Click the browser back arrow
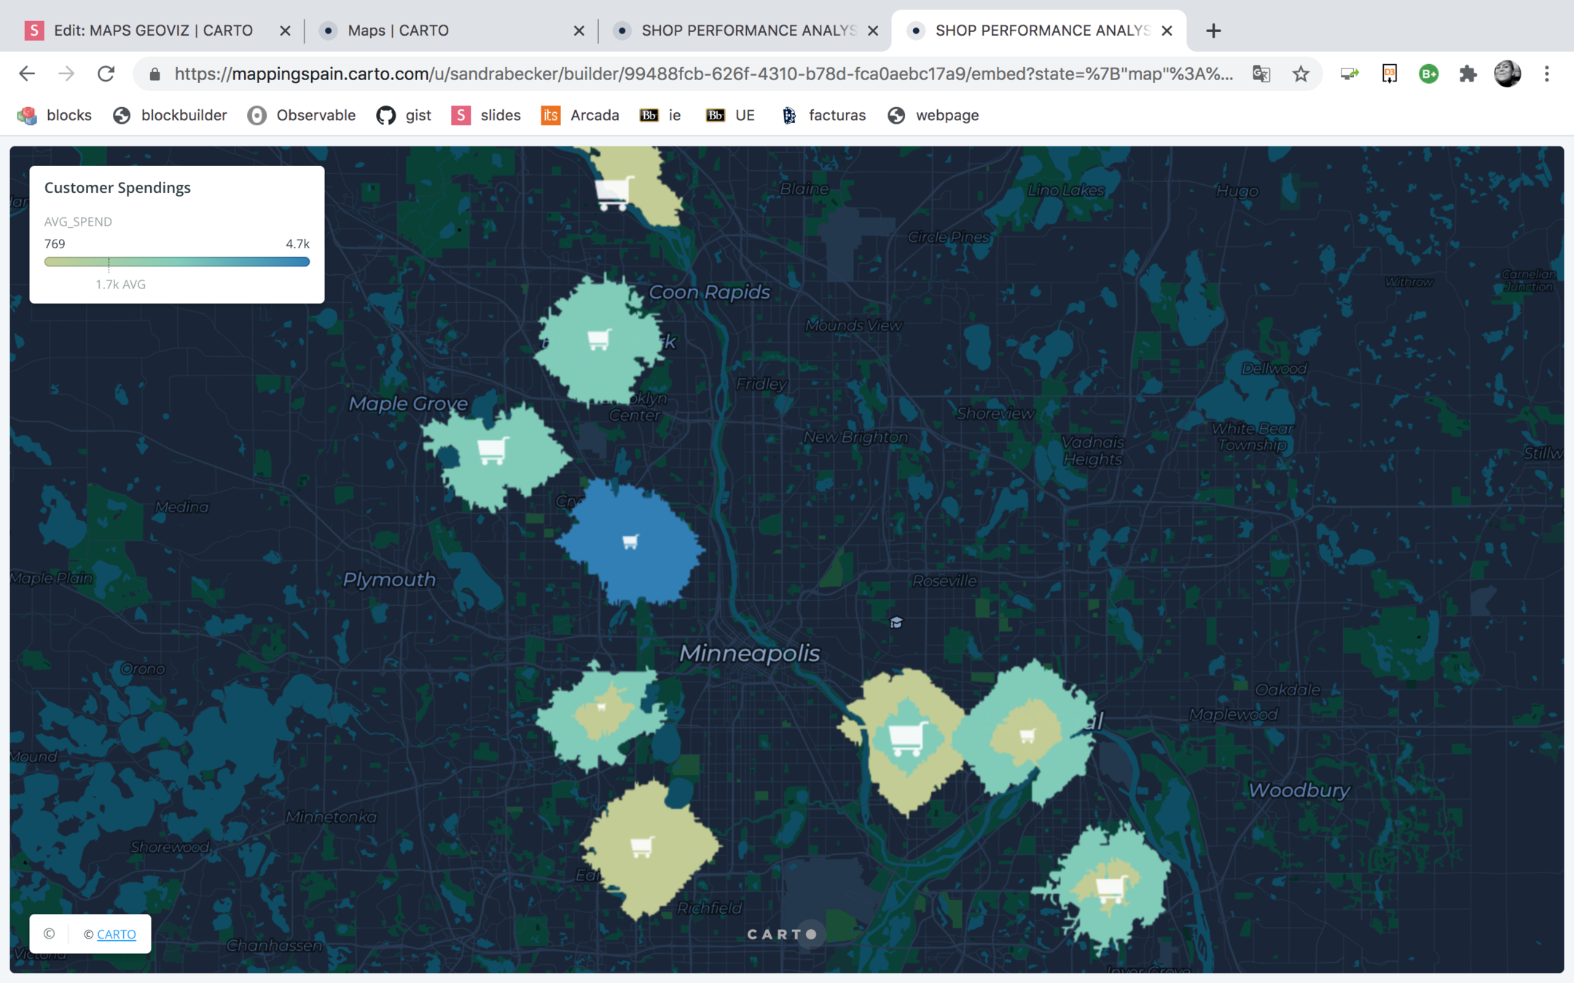This screenshot has width=1574, height=983. pos(27,74)
